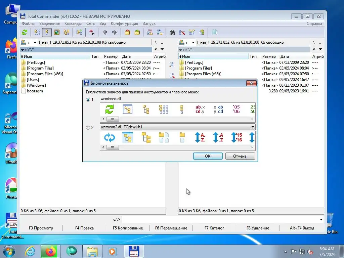Select the '15 '16 date sort icon
Viewport: 344px width, 258px height.
tap(236, 137)
